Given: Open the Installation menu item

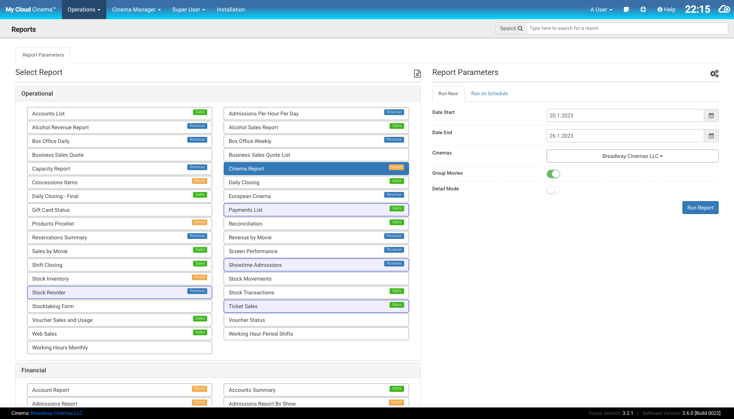Looking at the screenshot, I should (x=231, y=10).
